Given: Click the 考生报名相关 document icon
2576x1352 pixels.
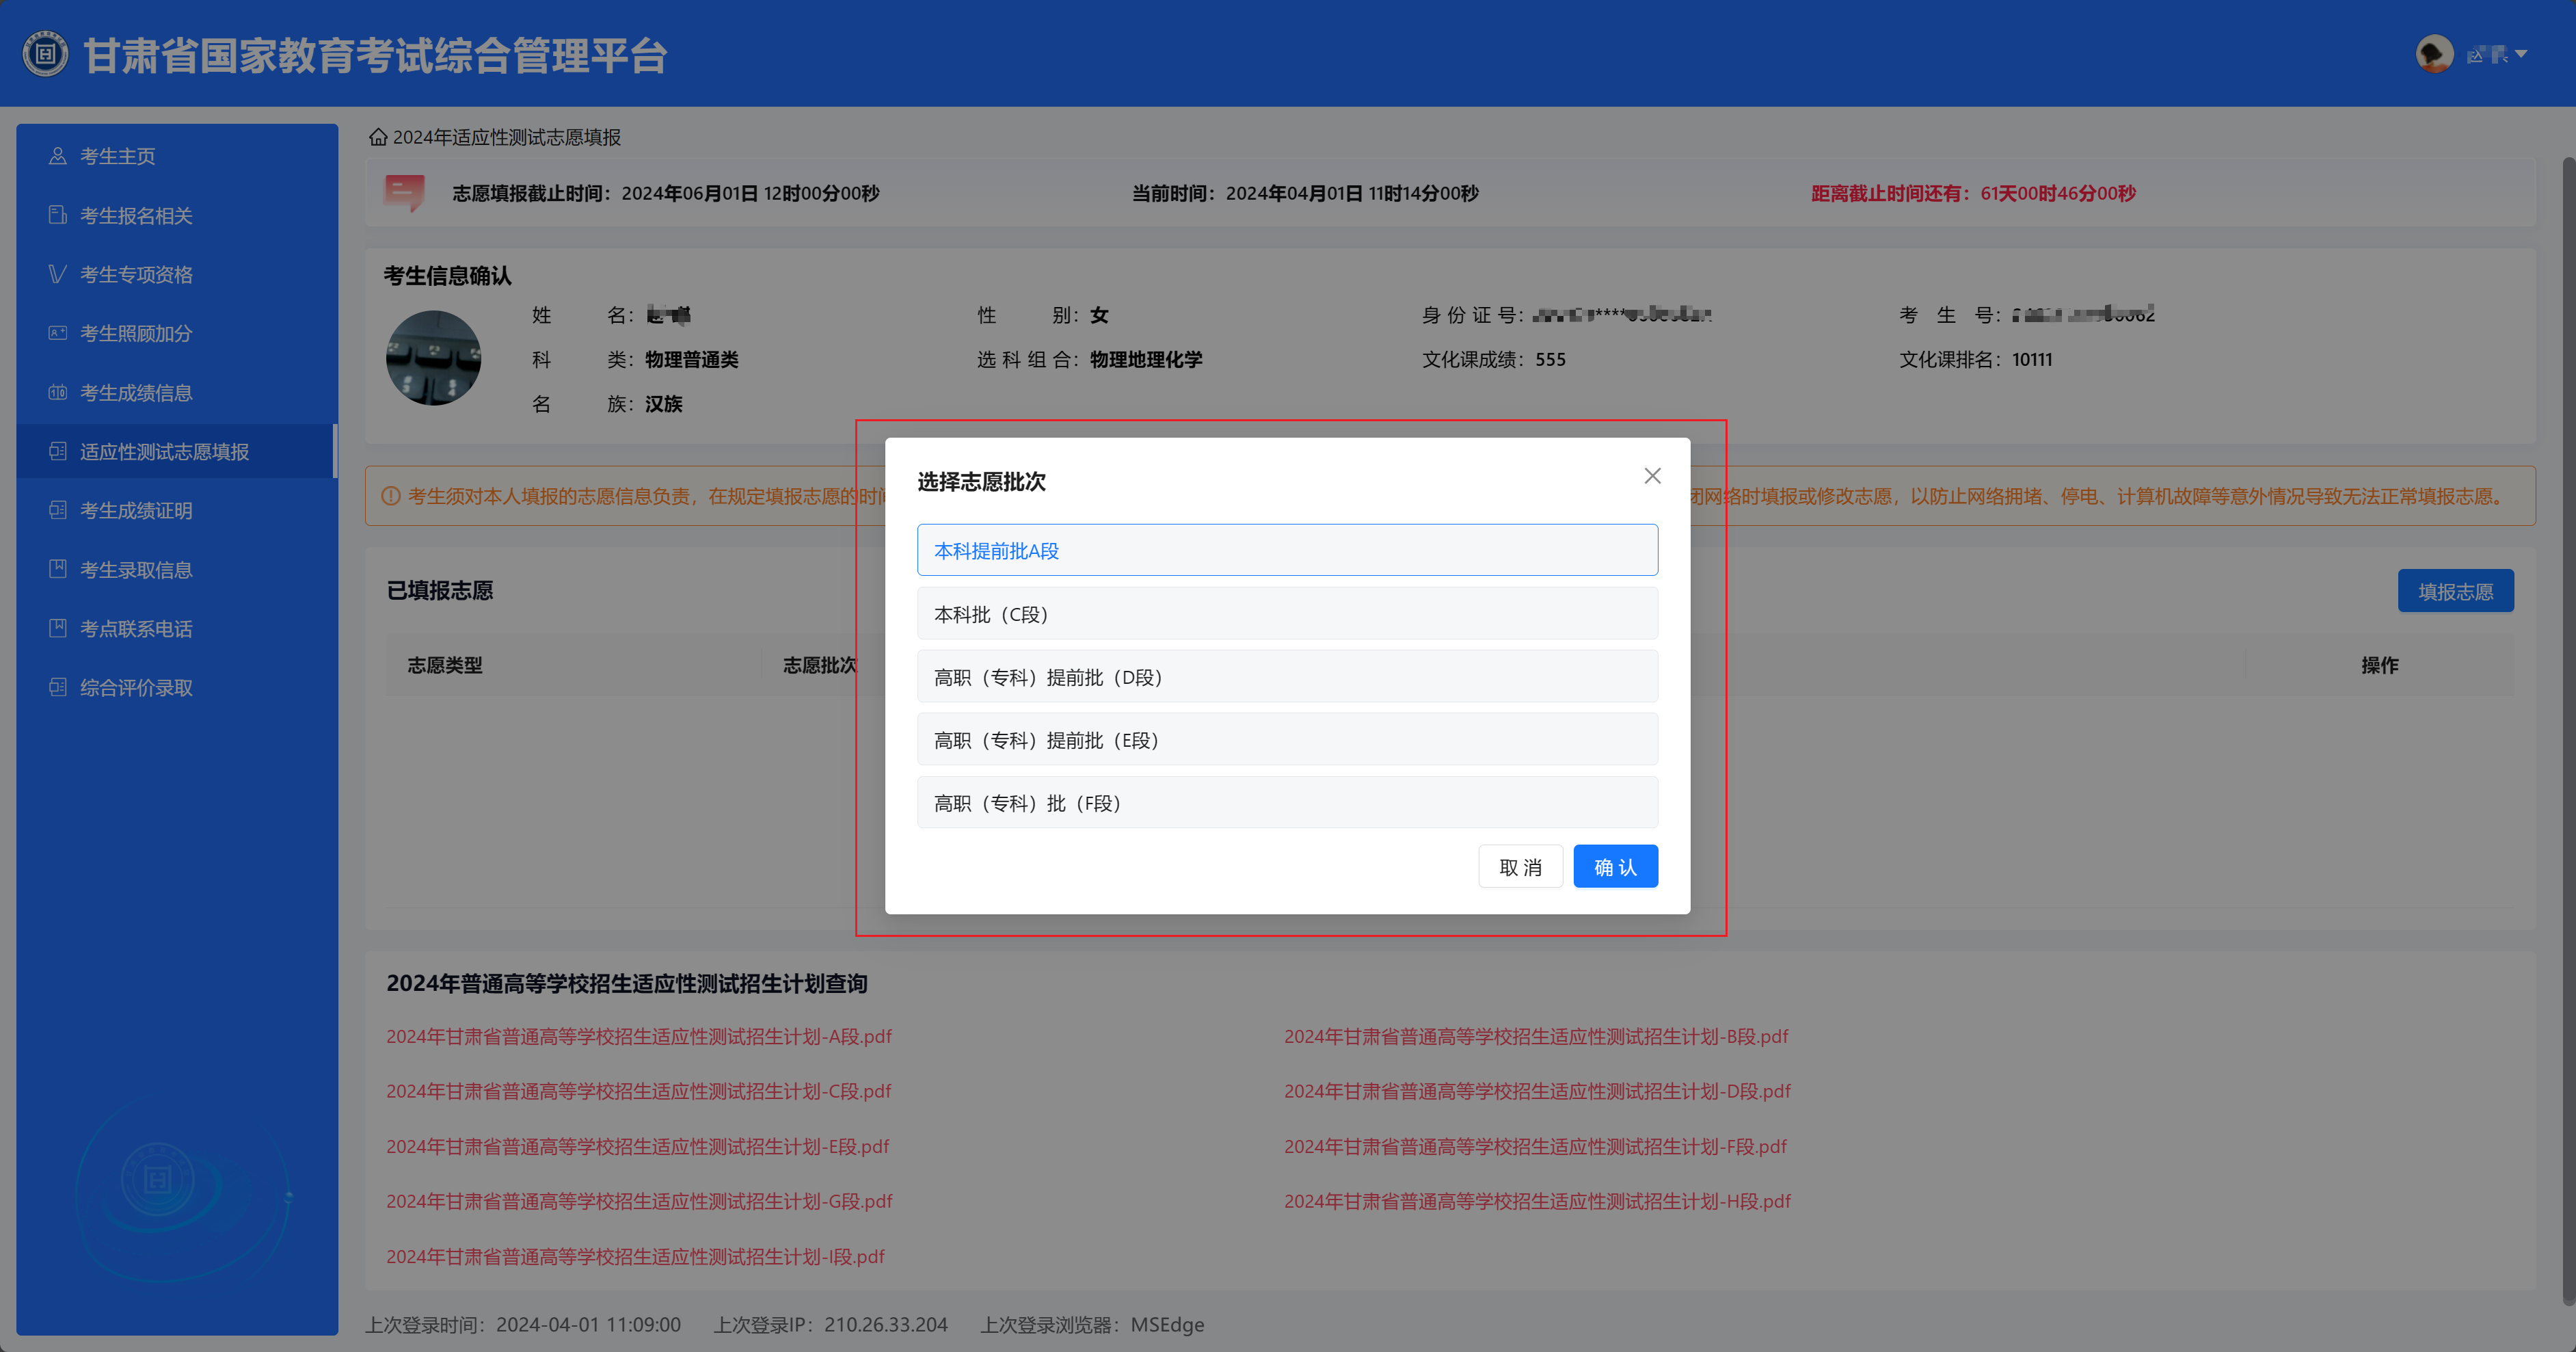Looking at the screenshot, I should (58, 215).
